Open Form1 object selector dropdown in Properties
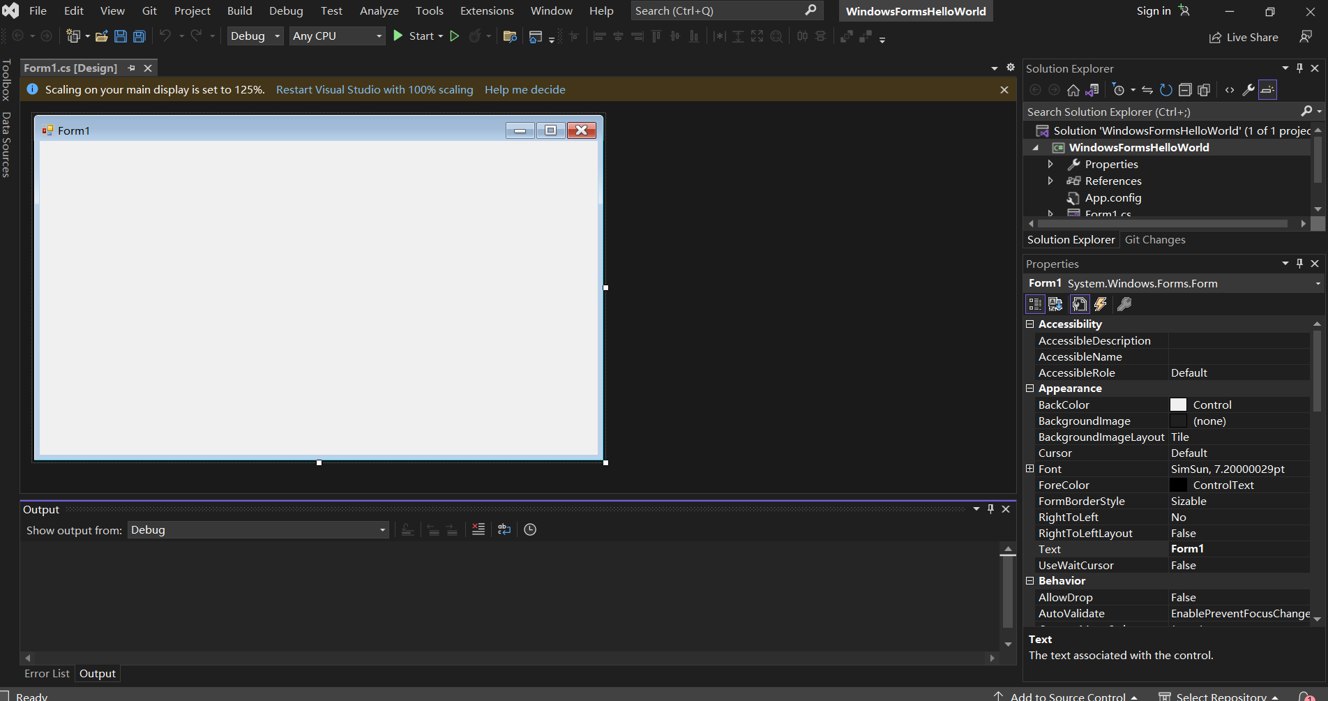 coord(1318,283)
